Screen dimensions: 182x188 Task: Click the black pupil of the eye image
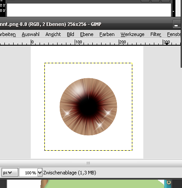(88, 107)
